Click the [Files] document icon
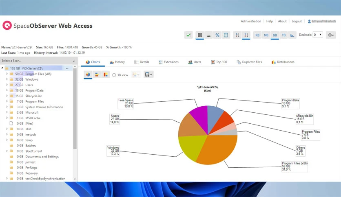The width and height of the screenshot is (341, 197). point(11,123)
